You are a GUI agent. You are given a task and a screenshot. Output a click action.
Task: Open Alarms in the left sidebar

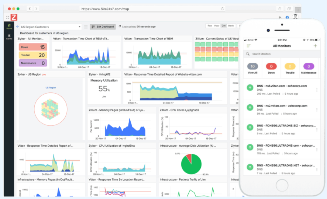click(x=9, y=36)
